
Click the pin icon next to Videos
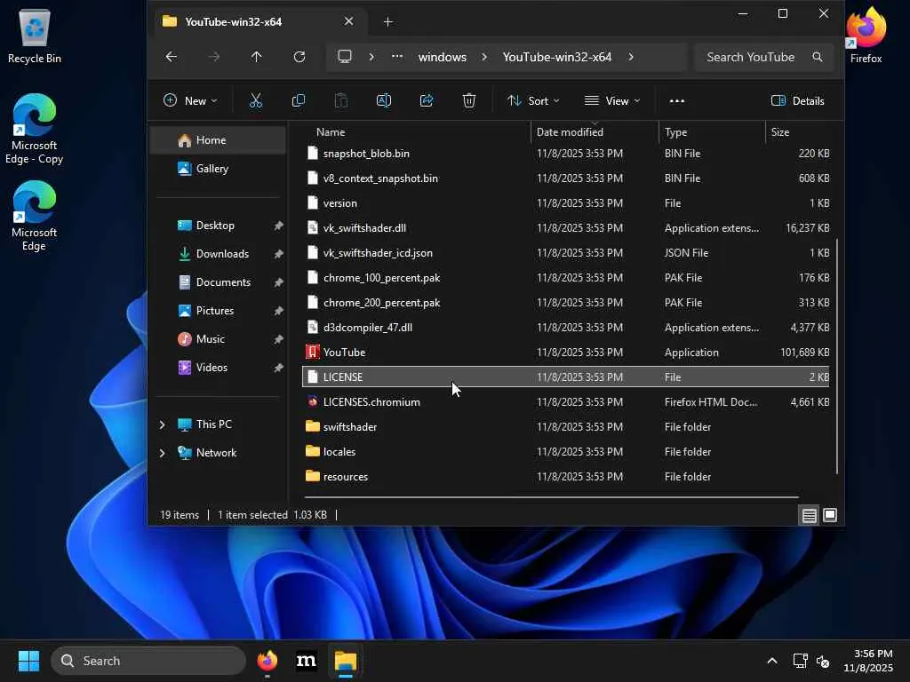[278, 368]
